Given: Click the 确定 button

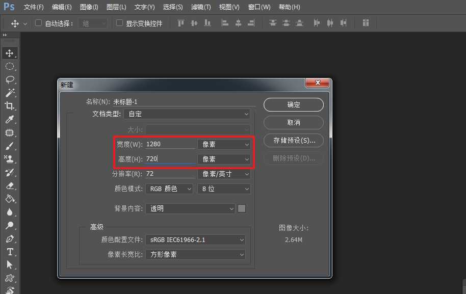Looking at the screenshot, I should [x=293, y=104].
